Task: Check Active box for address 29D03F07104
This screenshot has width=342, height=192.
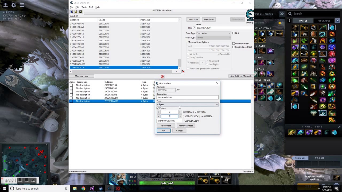Action: (x=71, y=85)
